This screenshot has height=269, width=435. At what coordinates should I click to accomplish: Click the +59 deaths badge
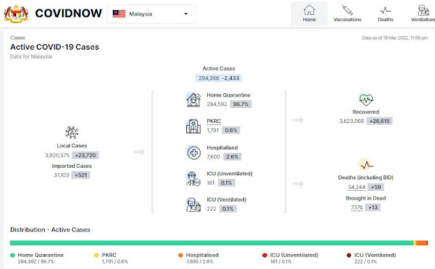[x=376, y=187]
